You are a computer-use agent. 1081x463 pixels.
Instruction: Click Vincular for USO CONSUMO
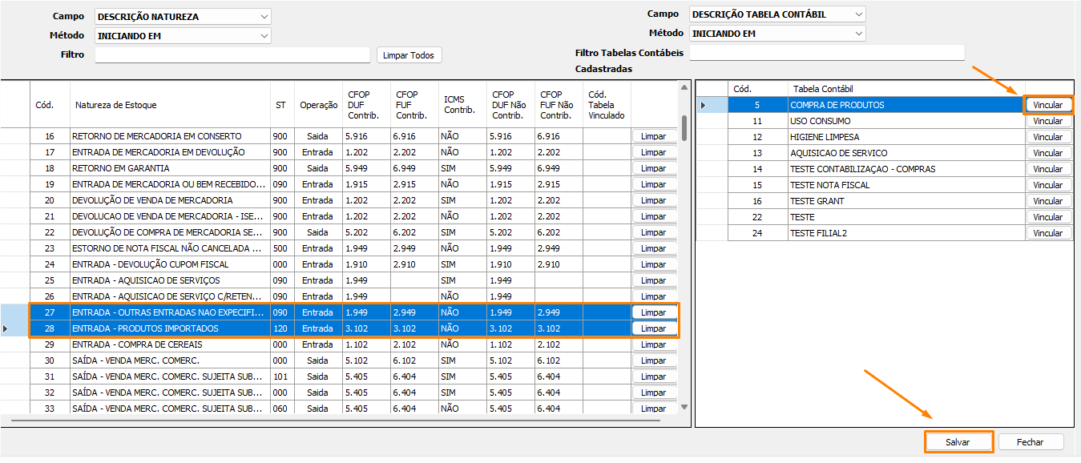(1047, 121)
